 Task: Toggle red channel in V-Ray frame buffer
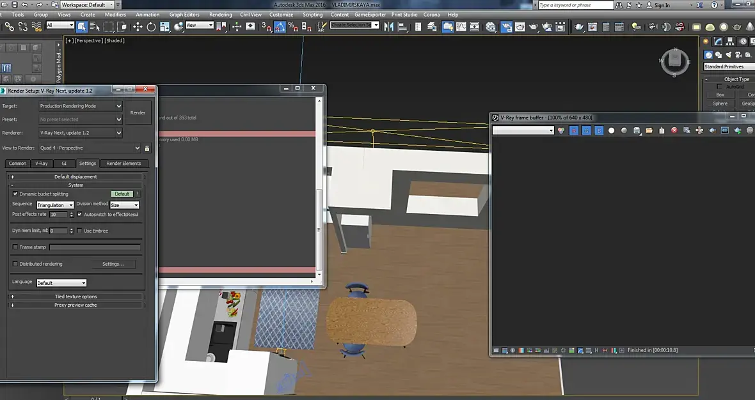tap(573, 130)
